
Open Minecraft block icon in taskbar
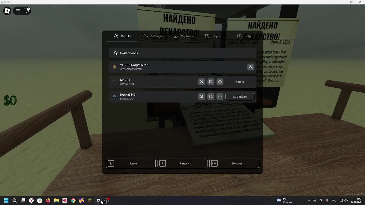(90, 200)
